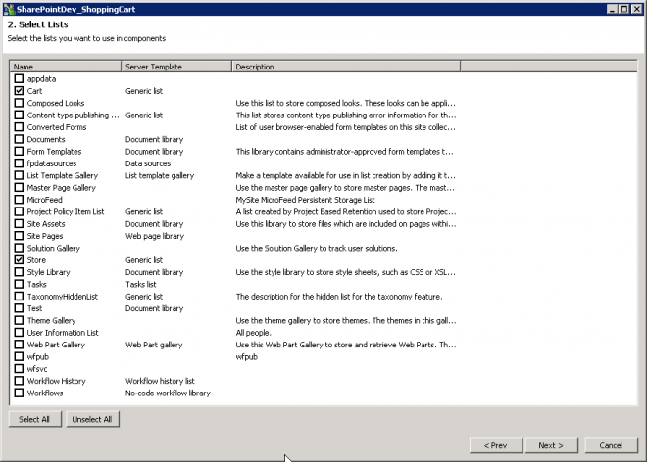This screenshot has height=462, width=647.
Task: Enable the List Template Gallery checkbox
Action: [x=19, y=175]
